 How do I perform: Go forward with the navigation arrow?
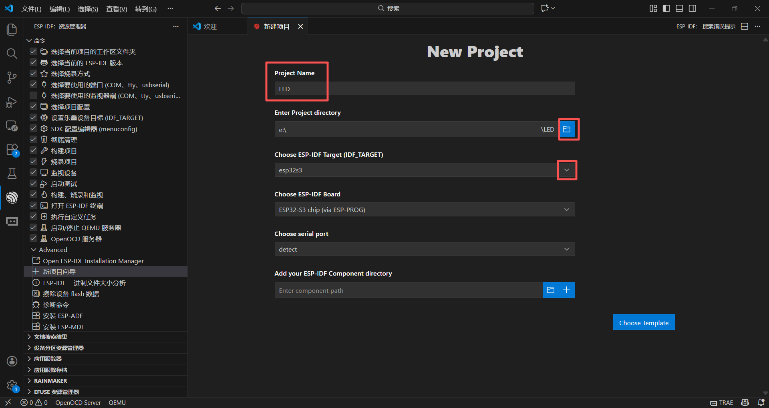pos(231,8)
